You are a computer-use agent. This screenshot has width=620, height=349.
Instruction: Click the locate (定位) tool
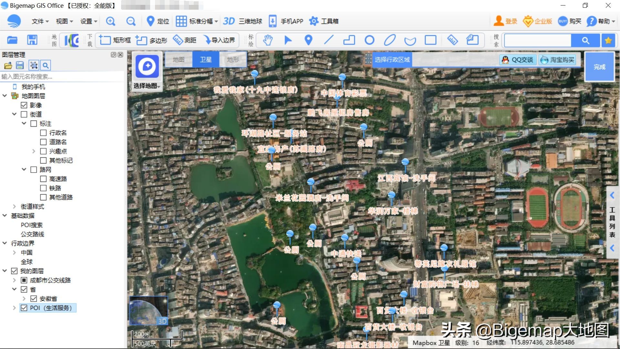(x=157, y=21)
